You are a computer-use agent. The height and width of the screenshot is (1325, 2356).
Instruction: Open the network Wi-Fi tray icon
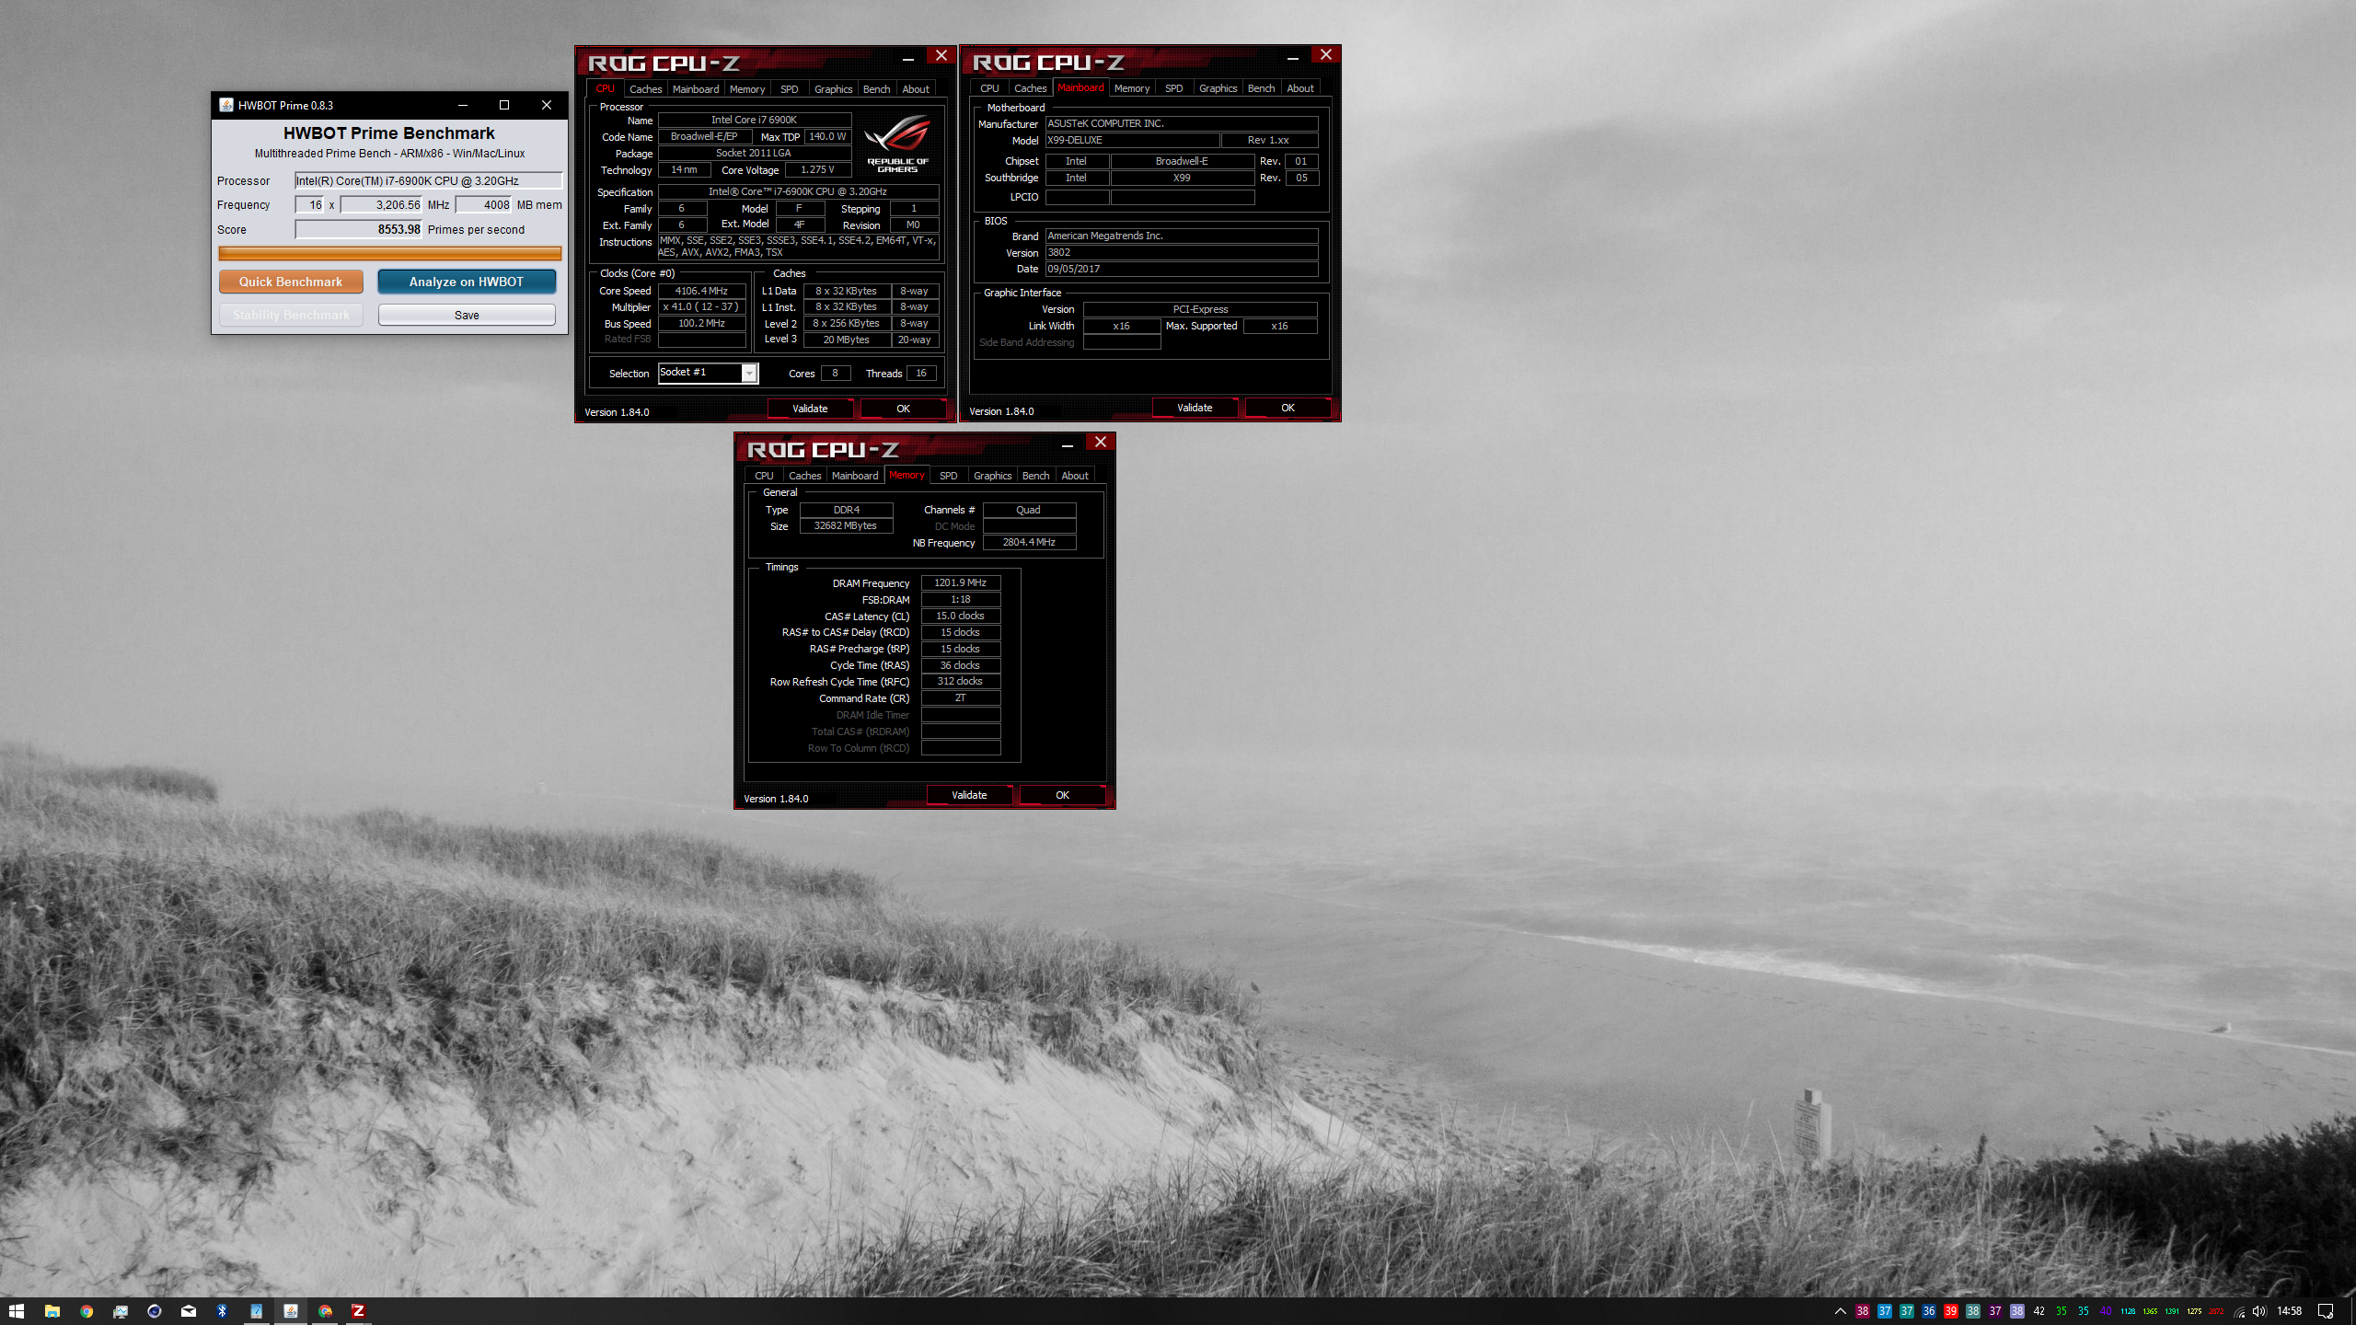click(2239, 1311)
